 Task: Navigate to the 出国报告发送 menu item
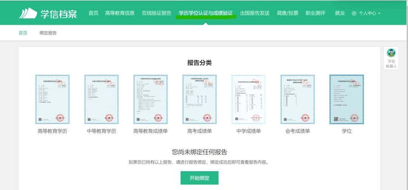tap(255, 13)
